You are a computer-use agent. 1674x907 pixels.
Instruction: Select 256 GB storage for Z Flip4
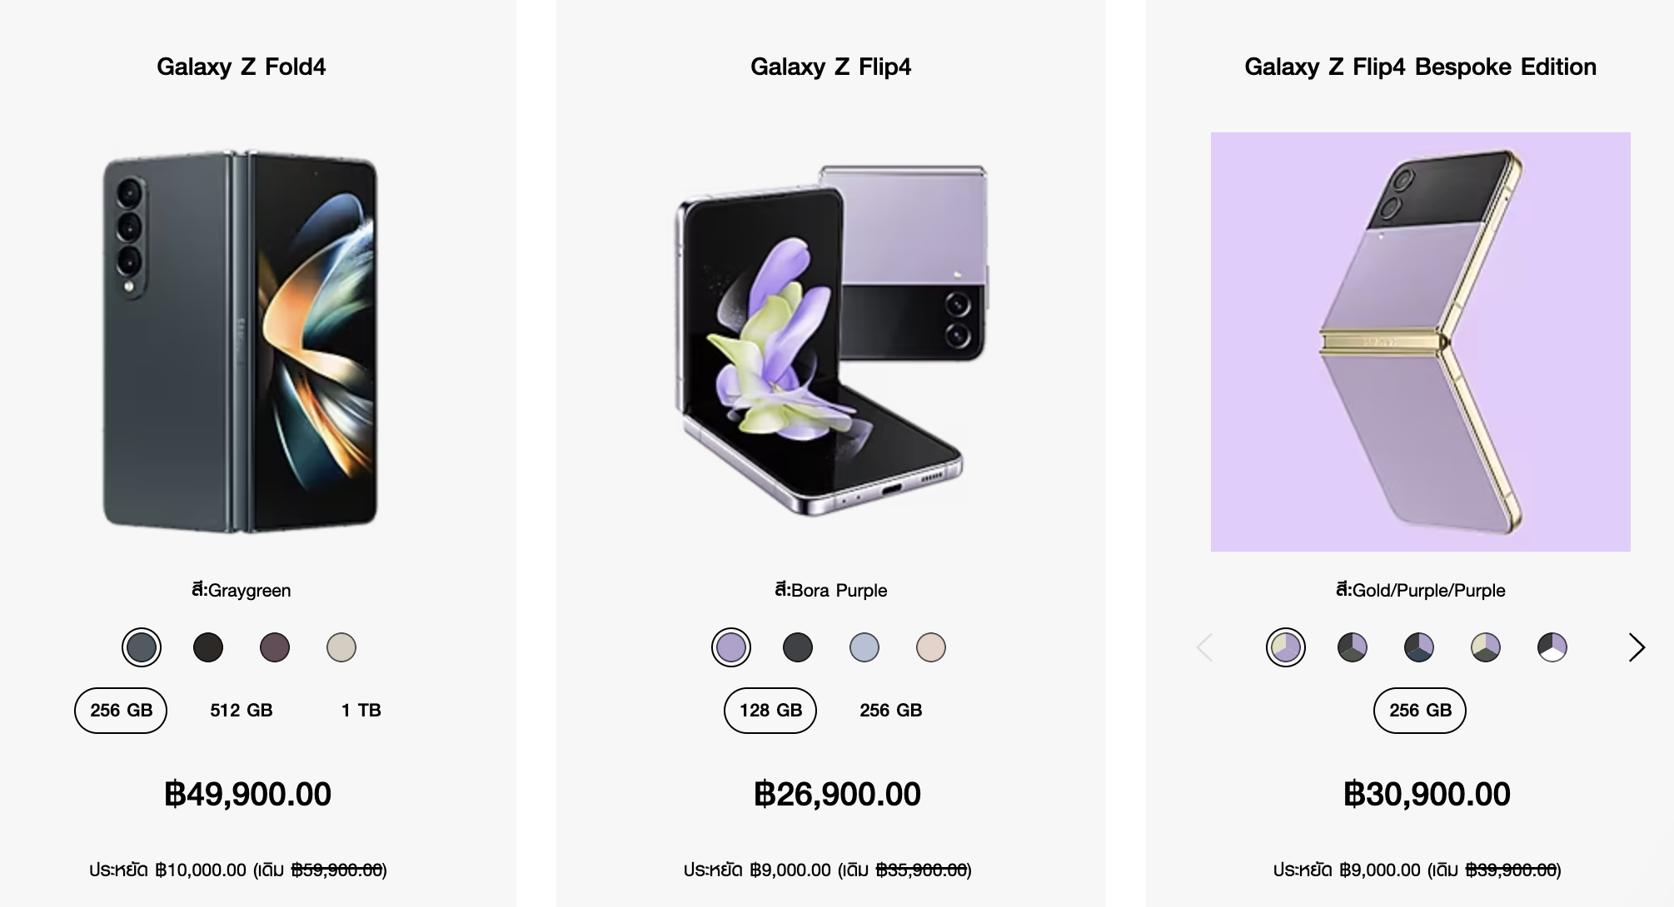coord(891,711)
